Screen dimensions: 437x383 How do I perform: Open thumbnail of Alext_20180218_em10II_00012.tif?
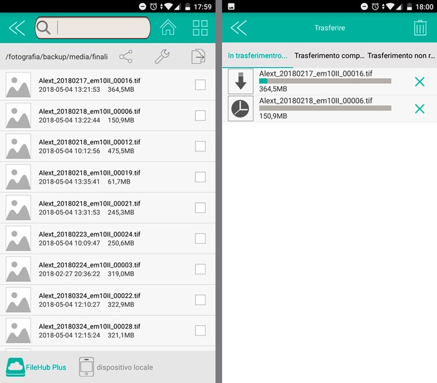(x=18, y=146)
